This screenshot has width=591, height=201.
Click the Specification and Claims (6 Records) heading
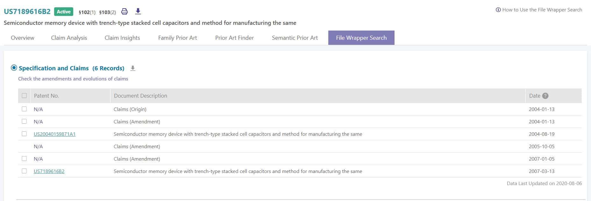[71, 68]
